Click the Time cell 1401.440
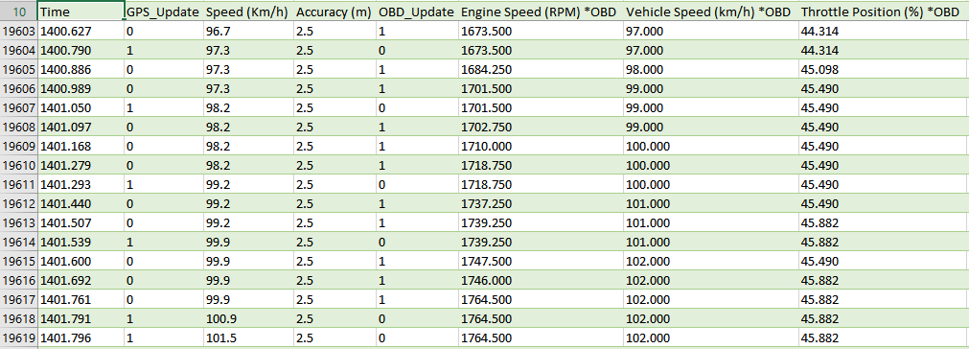Image resolution: width=969 pixels, height=349 pixels. (81, 204)
